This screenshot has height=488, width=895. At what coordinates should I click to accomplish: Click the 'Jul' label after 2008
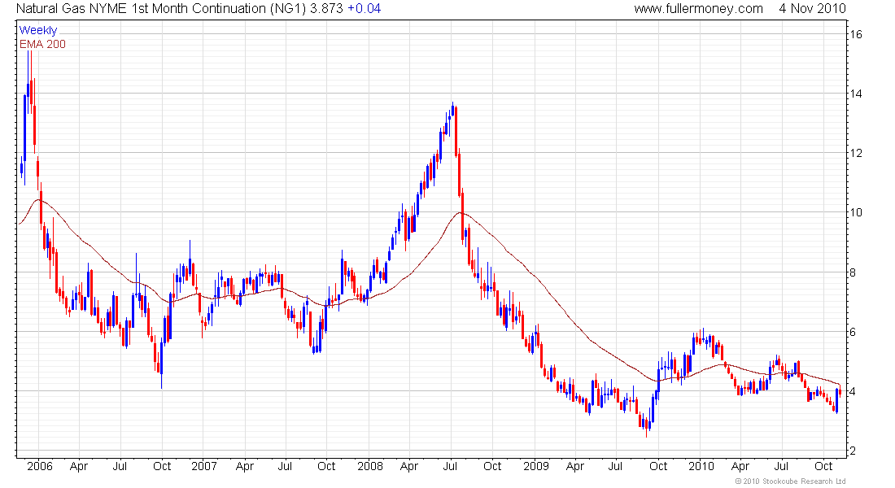(451, 466)
